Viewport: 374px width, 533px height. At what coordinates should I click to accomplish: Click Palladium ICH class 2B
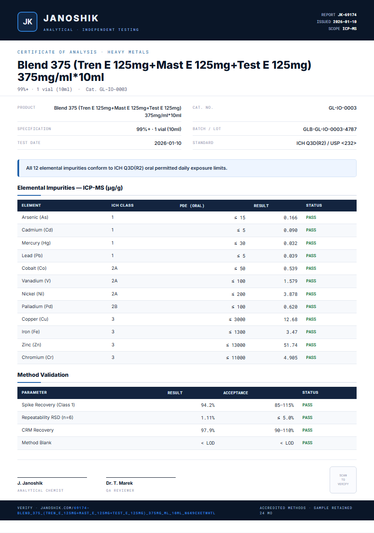click(x=114, y=306)
